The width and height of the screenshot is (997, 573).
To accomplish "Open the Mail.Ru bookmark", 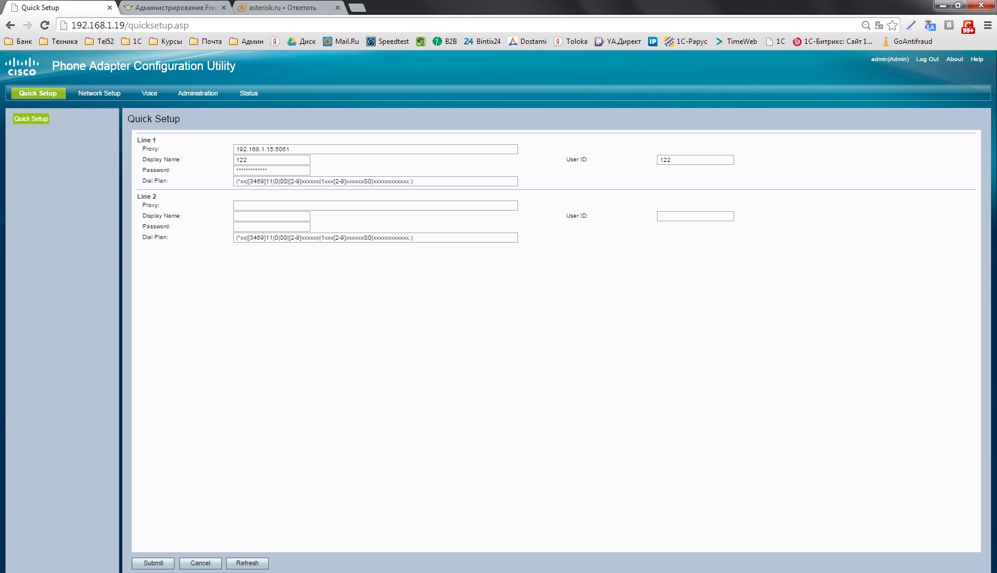I will coord(341,42).
